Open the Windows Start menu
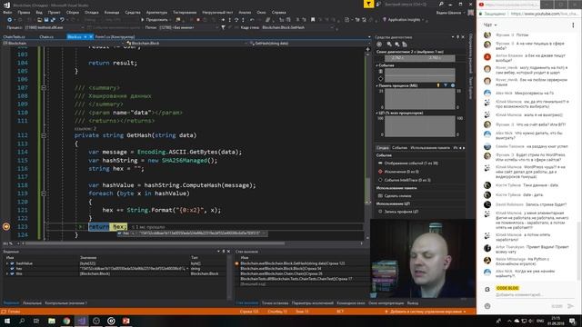This screenshot has width=582, height=327. [6, 321]
